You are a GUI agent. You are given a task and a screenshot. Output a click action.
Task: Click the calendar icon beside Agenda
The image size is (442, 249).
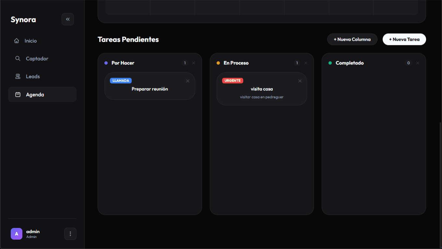point(18,95)
